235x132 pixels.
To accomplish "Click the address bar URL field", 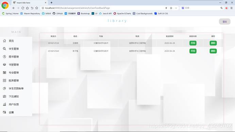I will 103,8.
